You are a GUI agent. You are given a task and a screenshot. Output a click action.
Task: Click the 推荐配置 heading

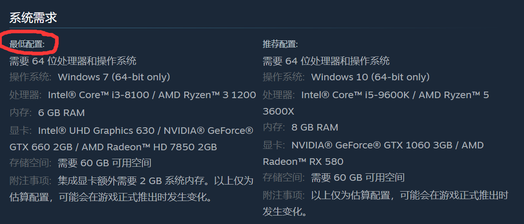281,44
